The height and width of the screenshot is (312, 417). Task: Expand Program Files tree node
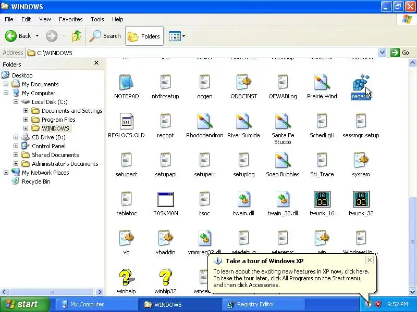(26, 120)
